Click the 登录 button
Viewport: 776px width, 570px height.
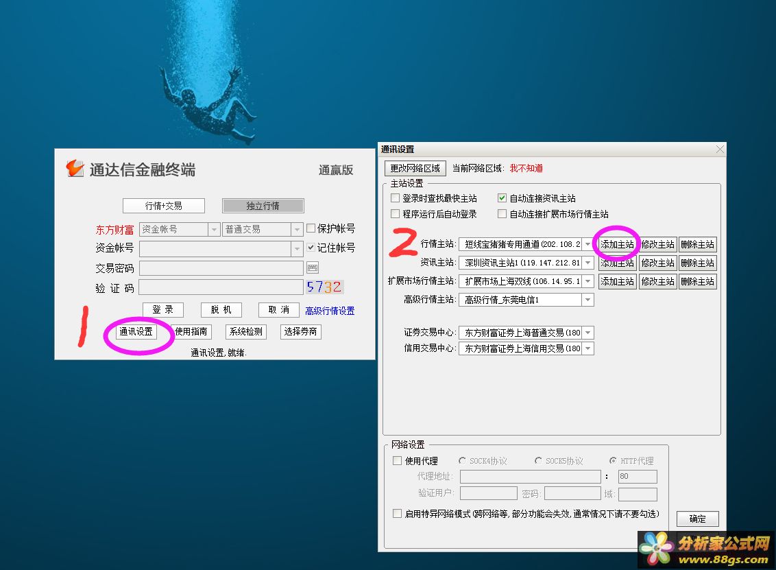[163, 309]
